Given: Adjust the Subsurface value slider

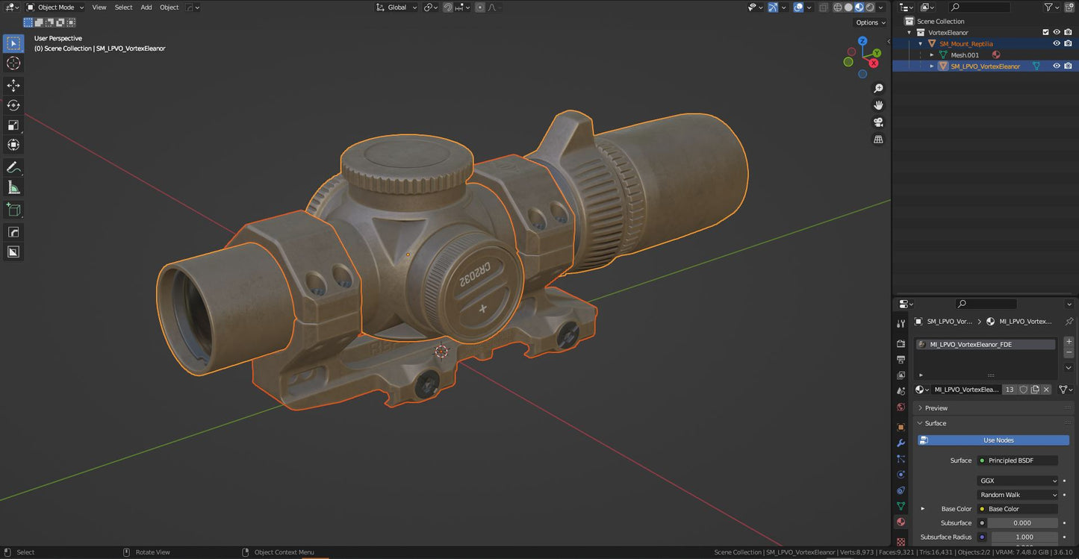Looking at the screenshot, I should click(x=1022, y=523).
